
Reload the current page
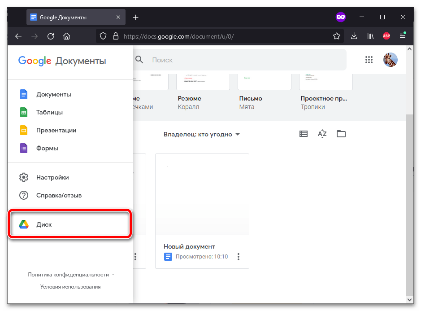pos(51,36)
